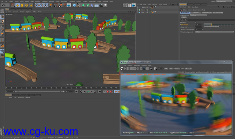
Task: Click the Help button under Camera type
Action: [x=184, y=18]
